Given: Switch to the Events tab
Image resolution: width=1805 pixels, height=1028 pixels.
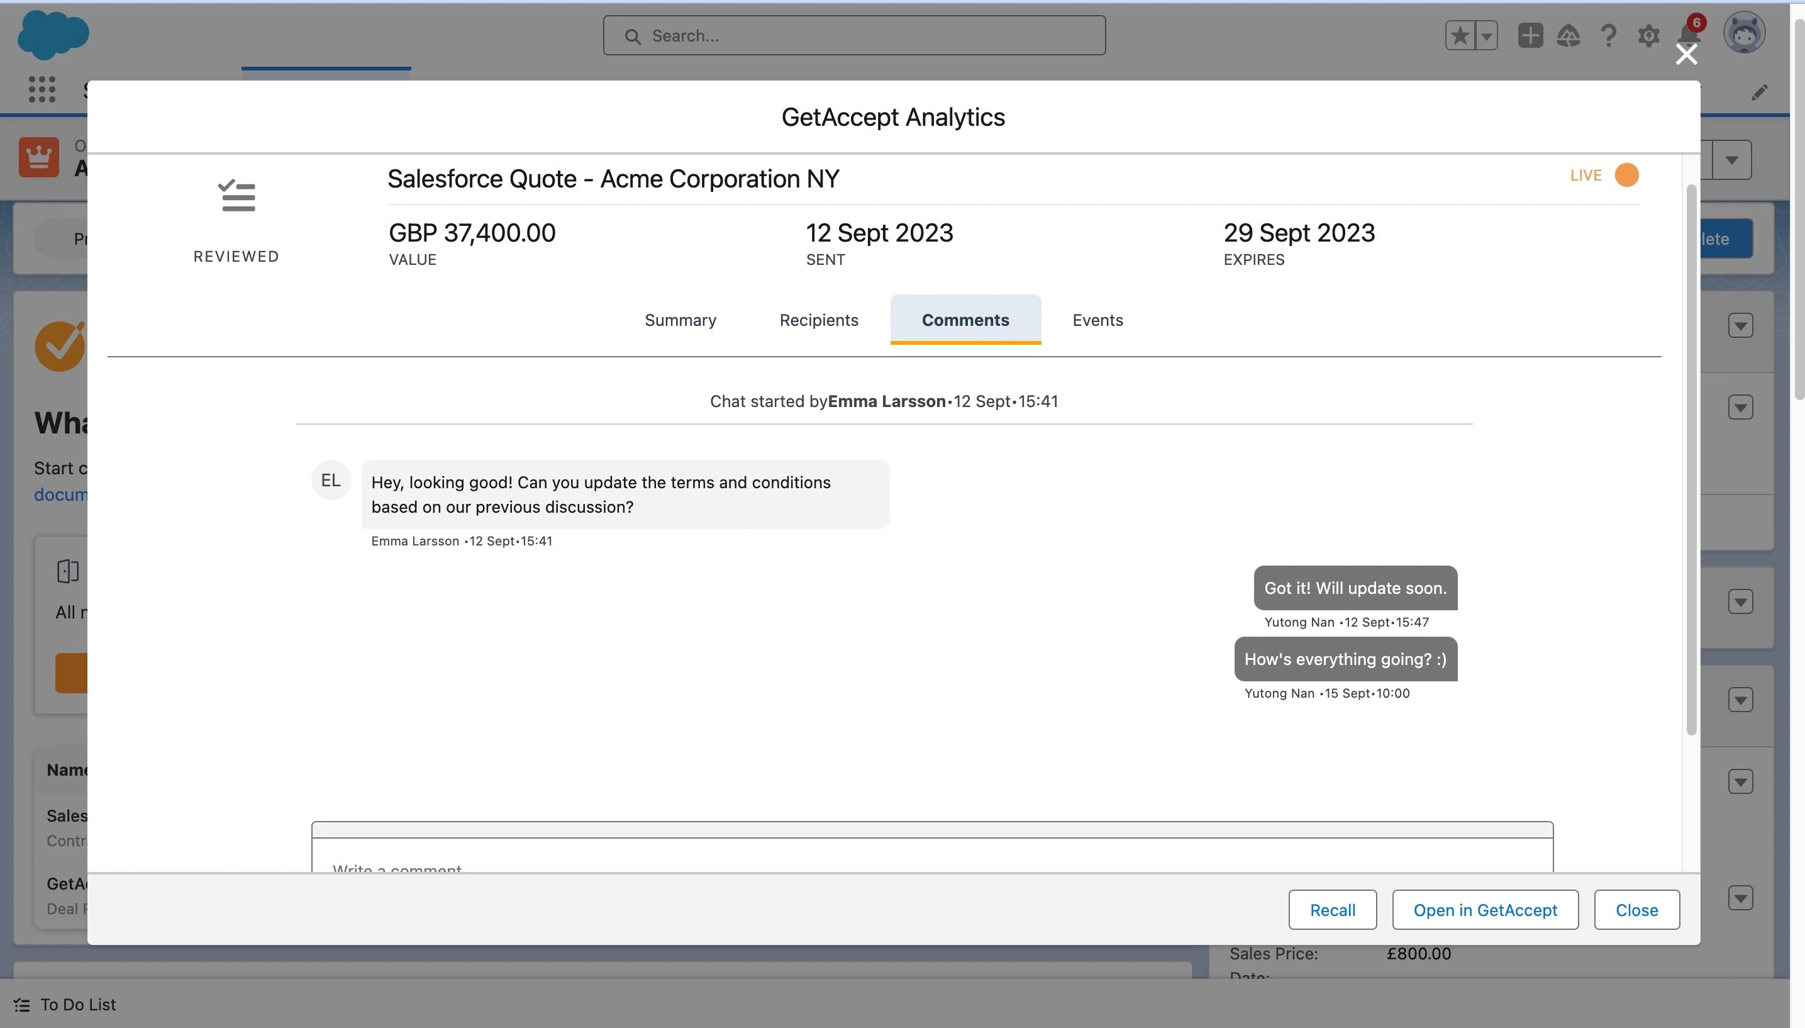Looking at the screenshot, I should coord(1097,320).
